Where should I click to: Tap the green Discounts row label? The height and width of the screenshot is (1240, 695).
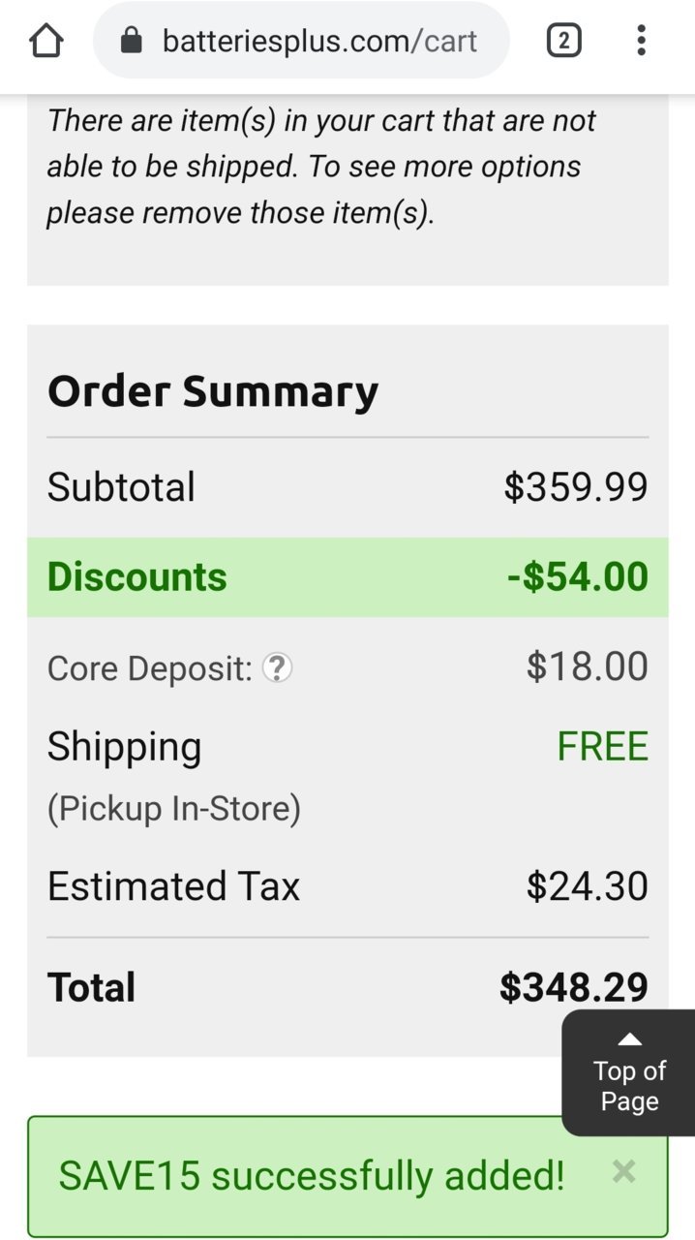pyautogui.click(x=137, y=576)
